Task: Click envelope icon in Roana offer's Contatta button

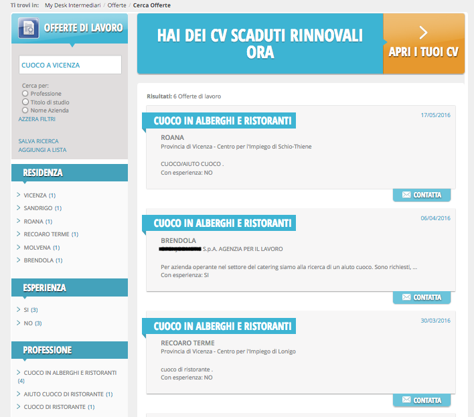Action: [x=406, y=195]
